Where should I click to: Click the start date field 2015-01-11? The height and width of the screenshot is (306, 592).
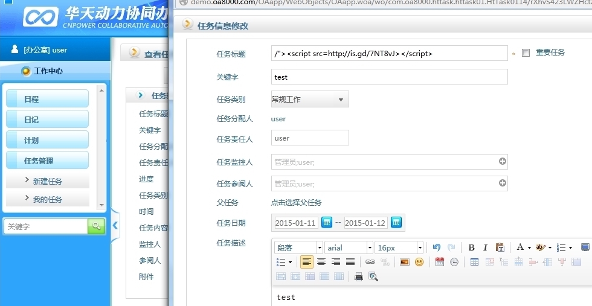pyautogui.click(x=297, y=223)
